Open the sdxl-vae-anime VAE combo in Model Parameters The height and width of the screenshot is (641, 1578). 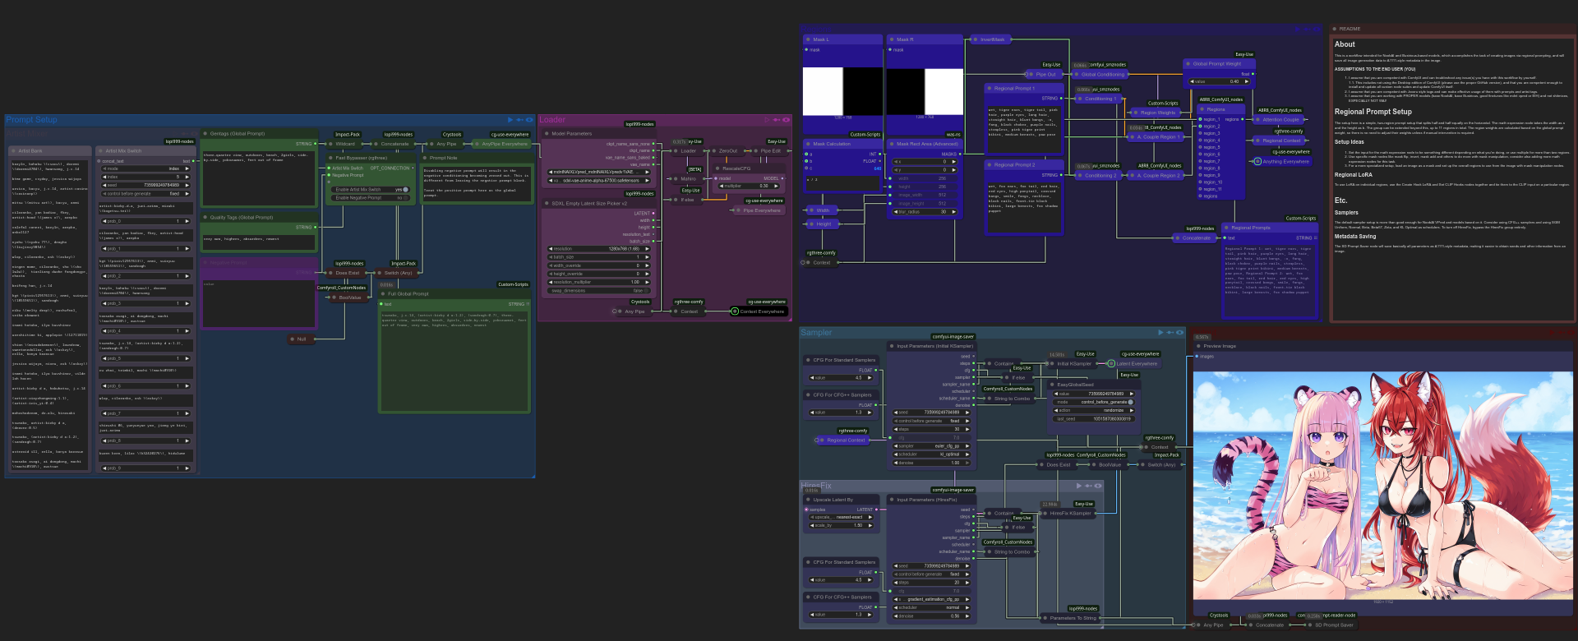[598, 181]
